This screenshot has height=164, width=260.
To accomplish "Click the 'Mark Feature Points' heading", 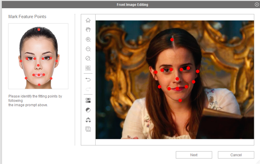I will (27, 16).
